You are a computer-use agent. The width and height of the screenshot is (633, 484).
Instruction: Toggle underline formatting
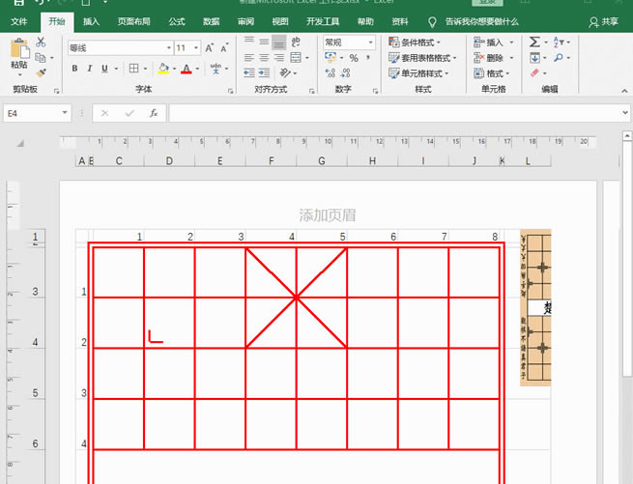(x=103, y=69)
